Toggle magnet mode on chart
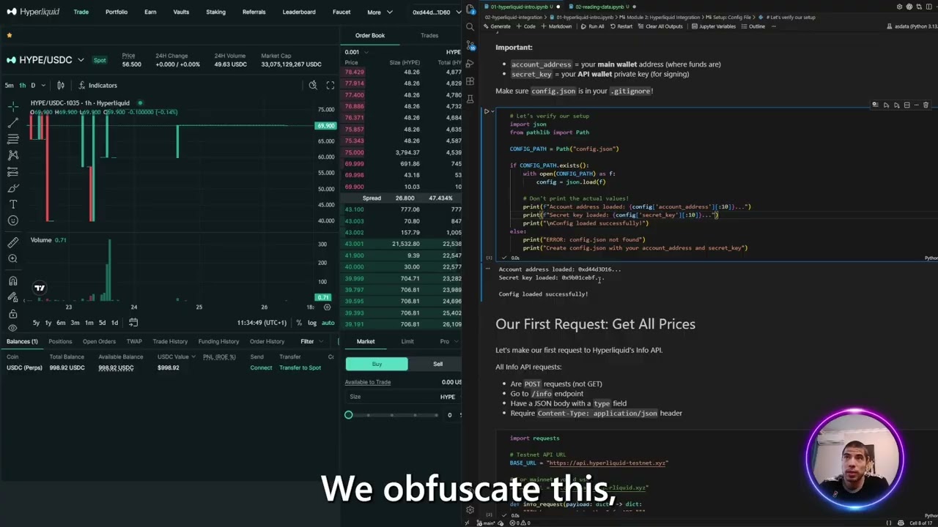The height and width of the screenshot is (527, 938). tap(12, 281)
